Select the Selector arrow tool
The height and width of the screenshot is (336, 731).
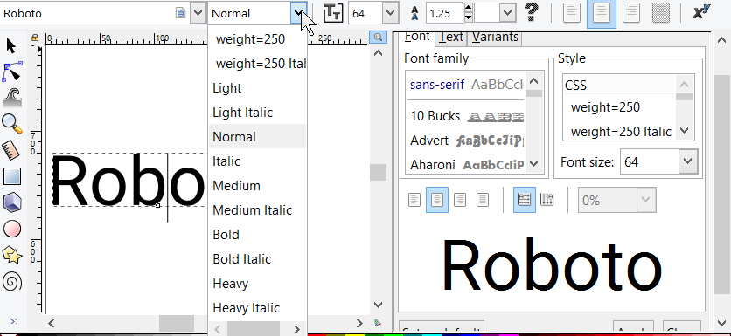pyautogui.click(x=11, y=46)
